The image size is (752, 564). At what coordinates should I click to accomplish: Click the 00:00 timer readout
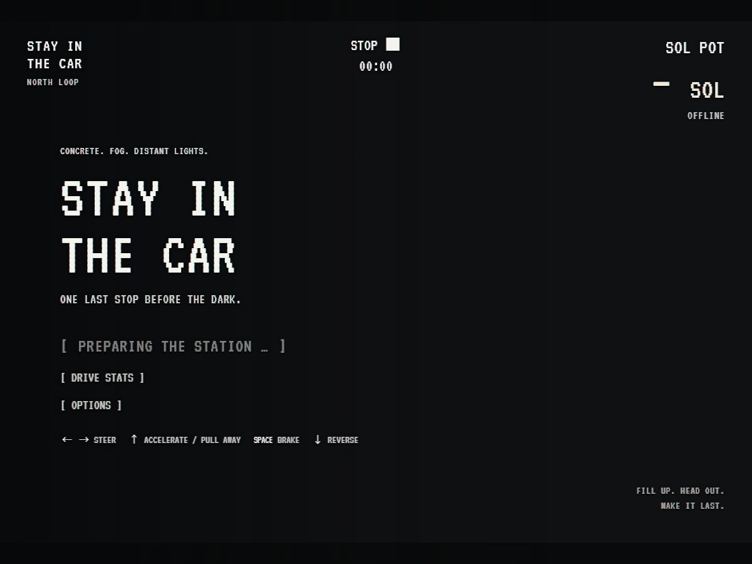tap(376, 66)
